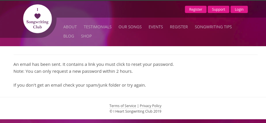Follow the Privacy Policy link
Viewport: 266px width, 123px height.
pos(151,106)
